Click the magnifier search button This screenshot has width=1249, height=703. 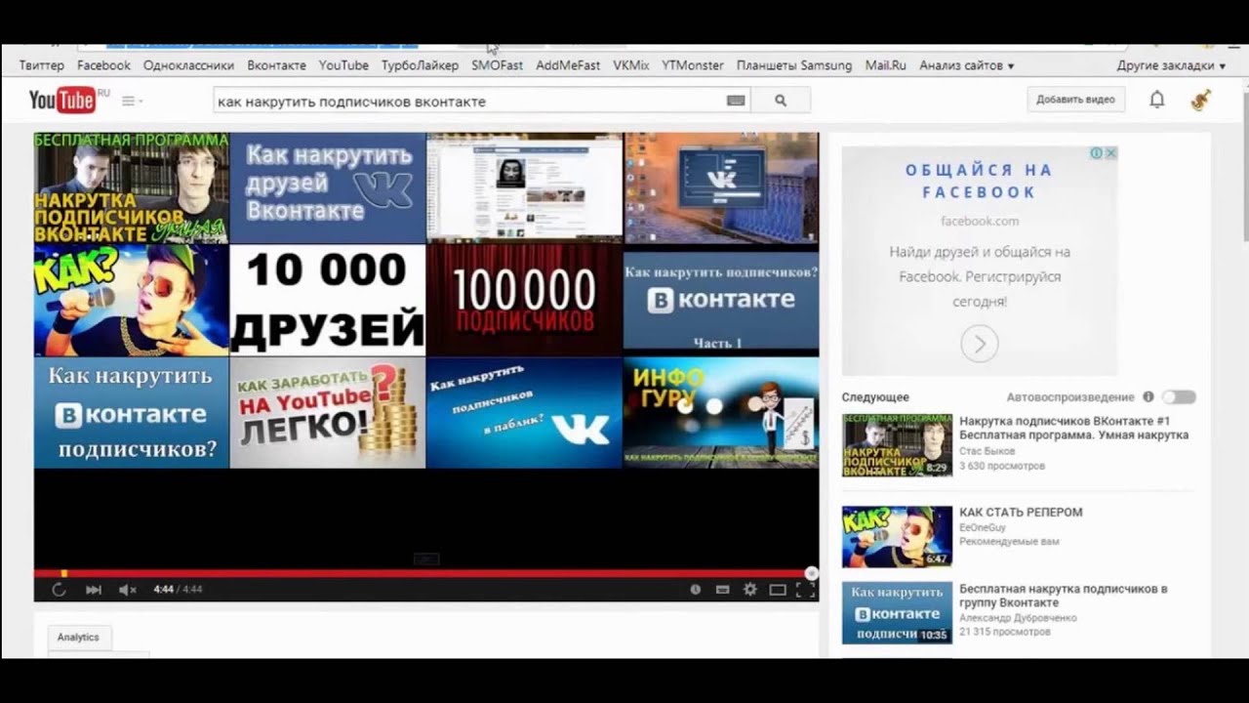tap(781, 100)
